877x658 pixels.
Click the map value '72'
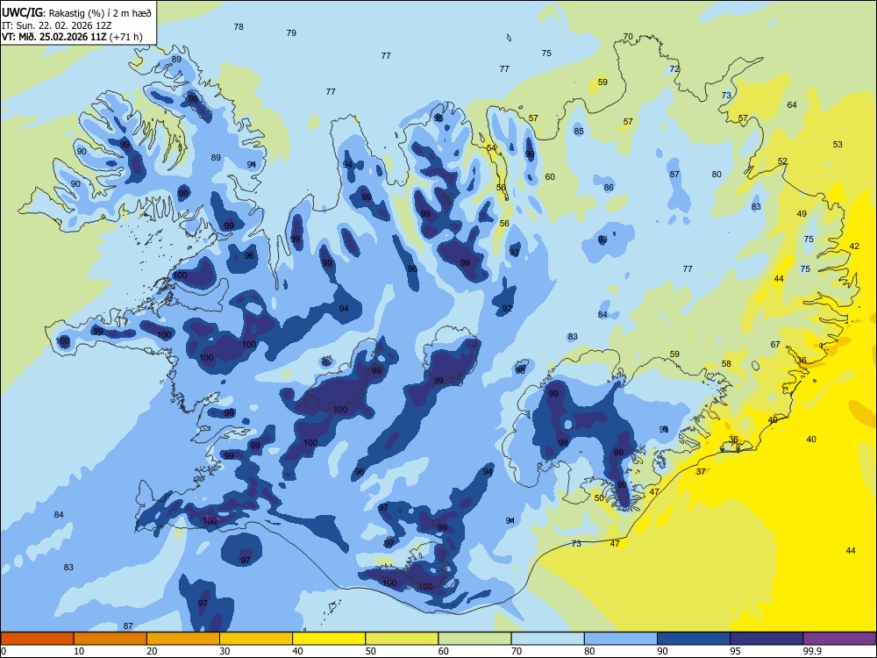[x=674, y=69]
